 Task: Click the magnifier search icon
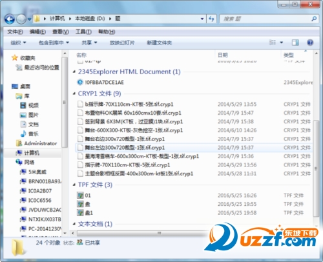point(314,19)
